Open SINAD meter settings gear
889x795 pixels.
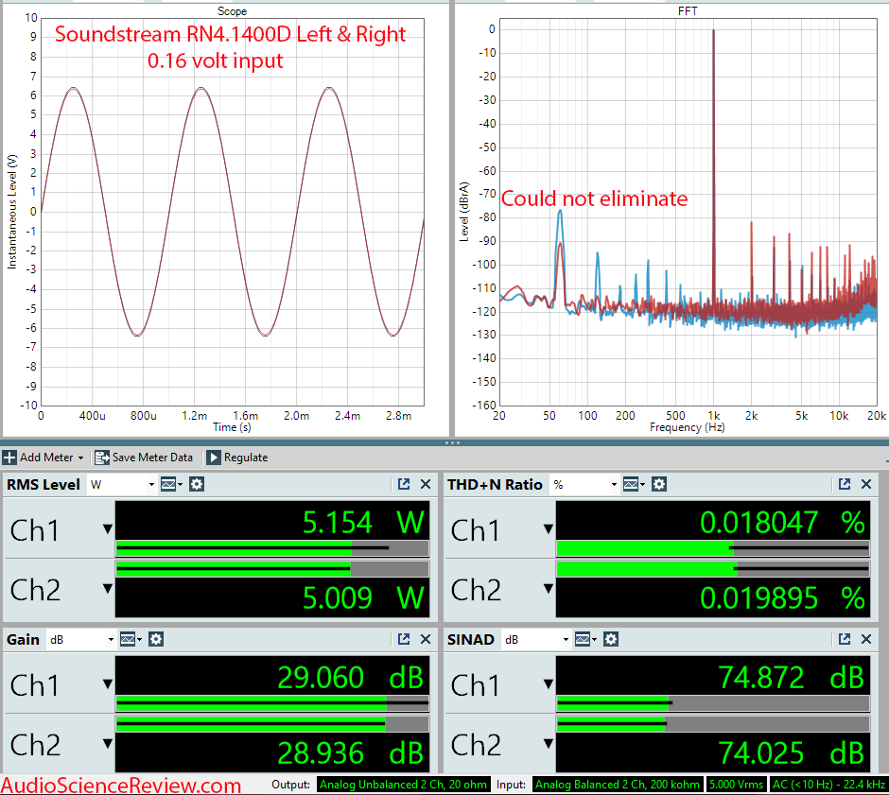[x=611, y=639]
